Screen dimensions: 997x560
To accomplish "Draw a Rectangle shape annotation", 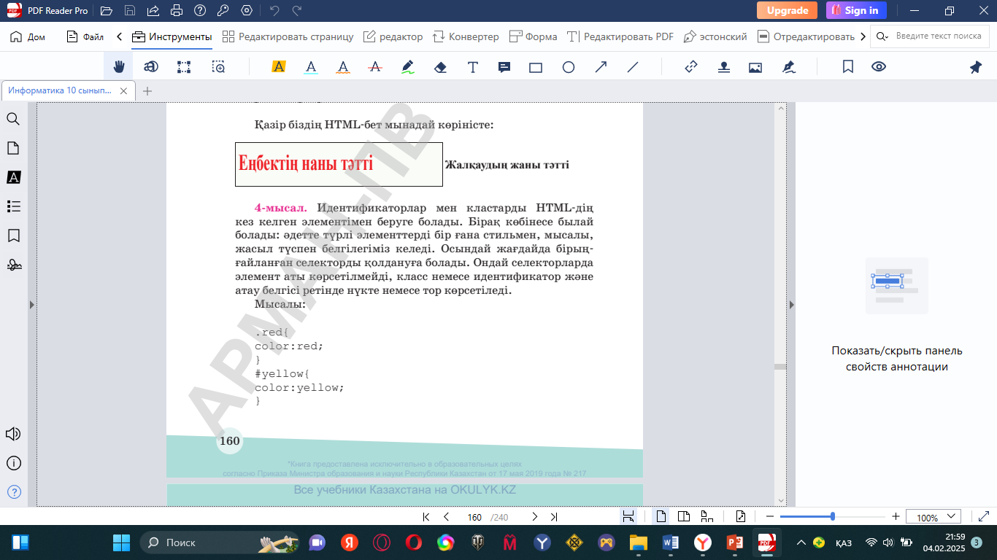I will [x=536, y=67].
